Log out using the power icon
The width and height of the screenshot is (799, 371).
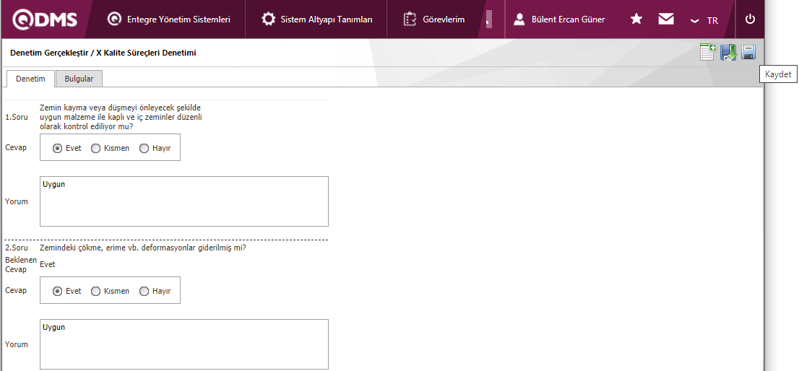click(750, 19)
